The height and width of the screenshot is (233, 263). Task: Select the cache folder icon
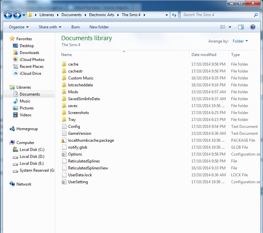click(x=64, y=64)
